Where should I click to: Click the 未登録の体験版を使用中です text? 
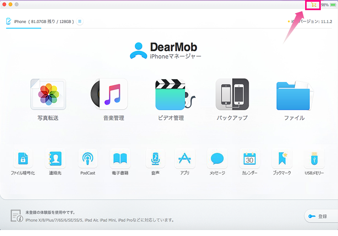coord(50,212)
